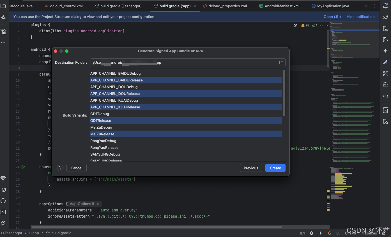This screenshot has width=391, height=237.
Task: Click the Previous button
Action: click(x=251, y=168)
